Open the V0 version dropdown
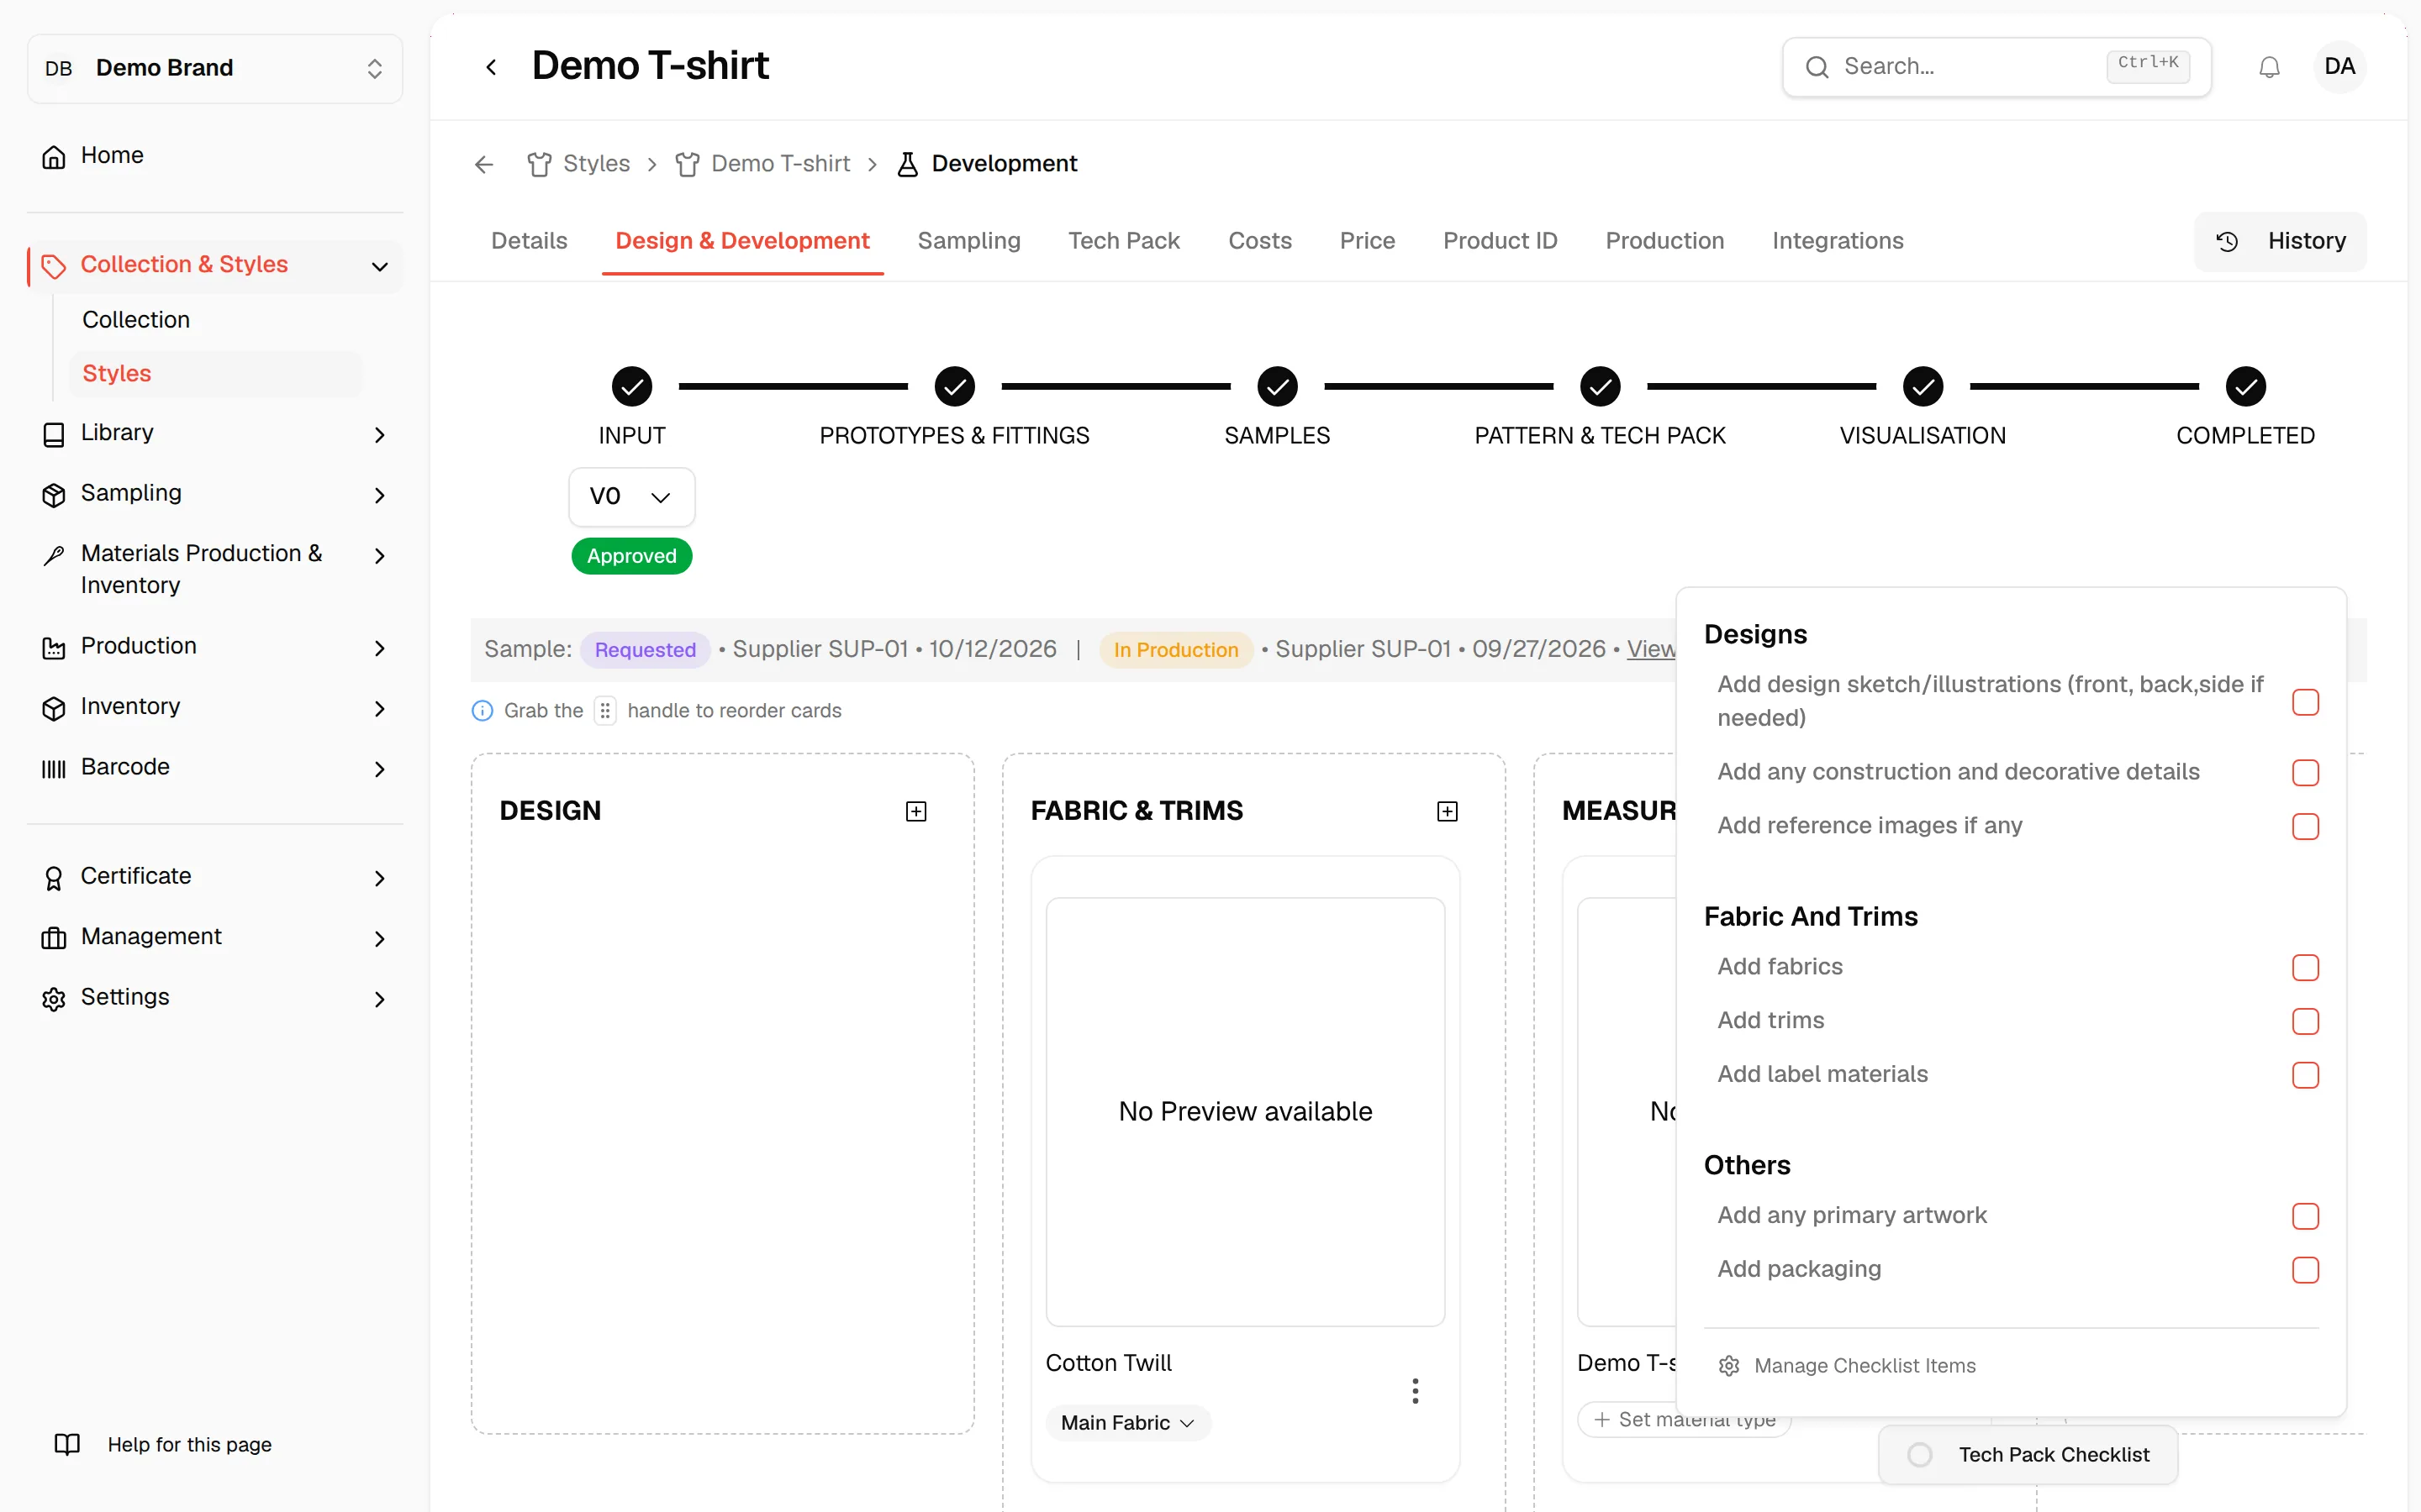Viewport: 2421px width, 1512px height. click(x=631, y=497)
